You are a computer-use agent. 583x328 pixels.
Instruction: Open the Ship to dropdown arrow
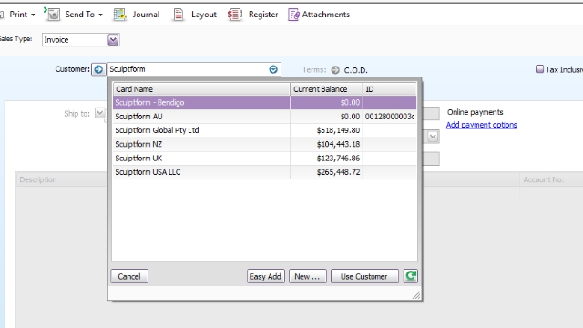(99, 113)
